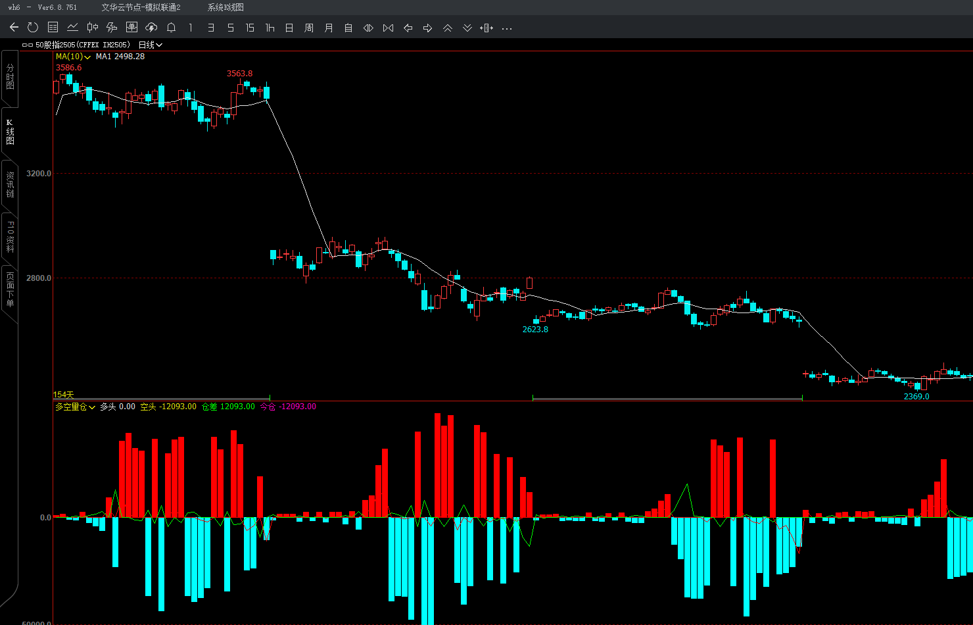Click the 多头 0.00 value
The width and height of the screenshot is (973, 625).
(118, 407)
